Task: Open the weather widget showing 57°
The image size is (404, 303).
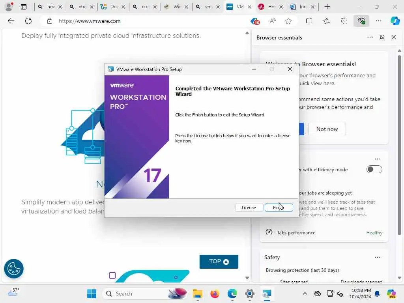Action: tap(13, 292)
